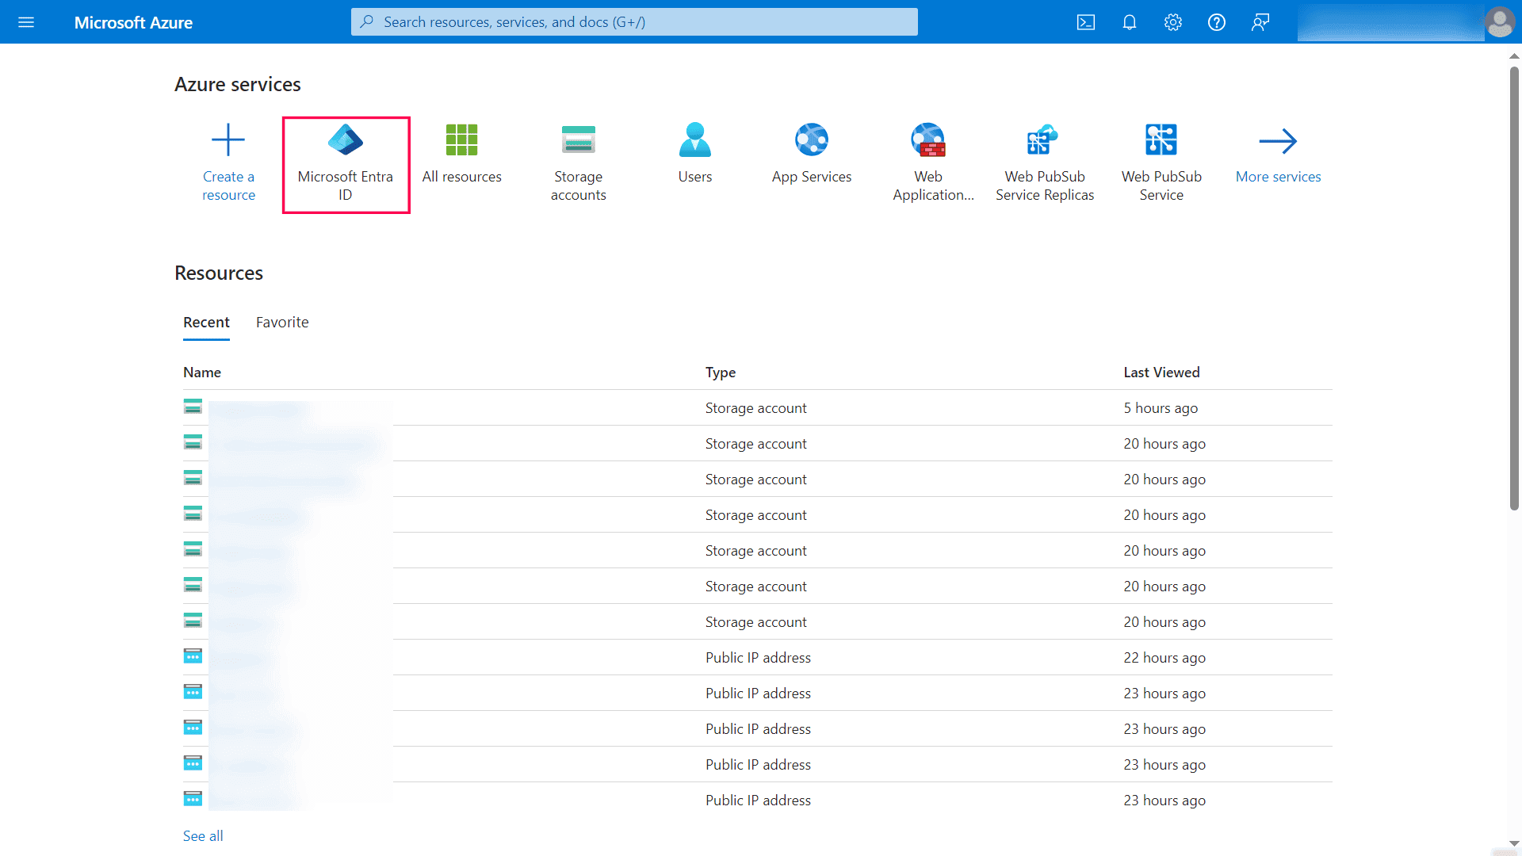1522x856 pixels.
Task: Open the notifications bell
Action: [x=1129, y=22]
